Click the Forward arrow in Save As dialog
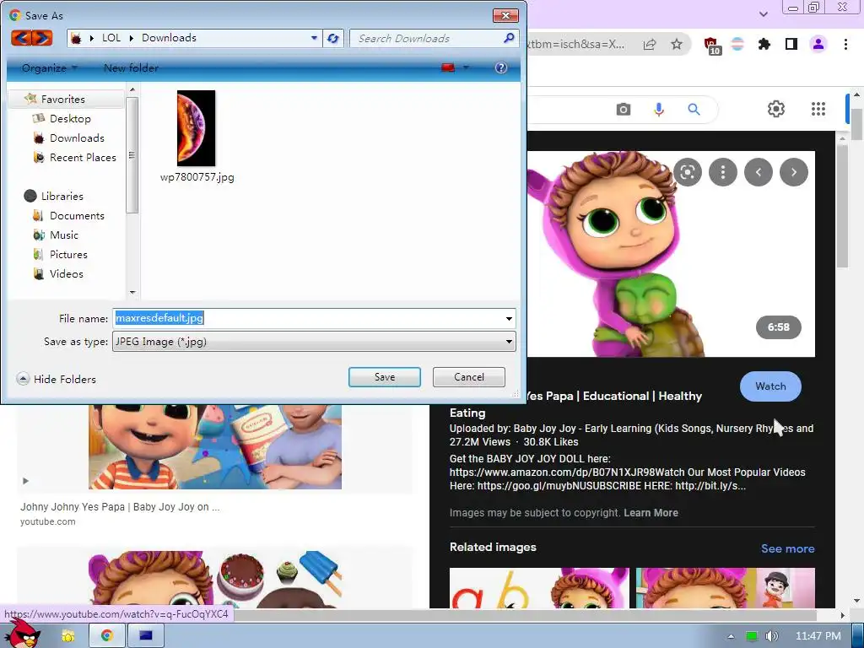The height and width of the screenshot is (648, 864). pos(42,37)
